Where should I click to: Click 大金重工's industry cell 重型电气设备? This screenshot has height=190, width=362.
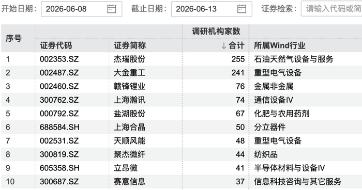point(278,73)
